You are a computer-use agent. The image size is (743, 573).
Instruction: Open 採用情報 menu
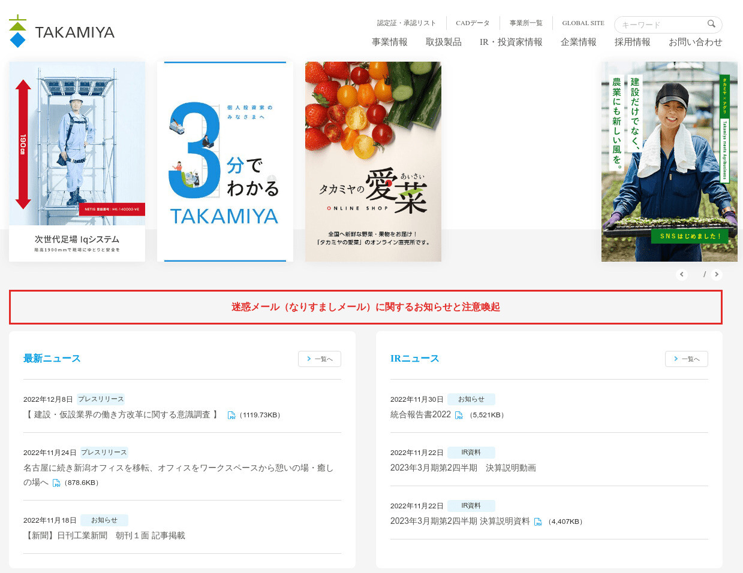click(x=633, y=42)
